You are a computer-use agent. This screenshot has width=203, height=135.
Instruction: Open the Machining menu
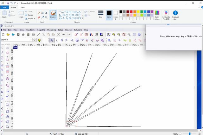click(x=51, y=30)
